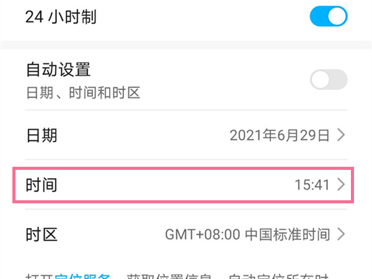Tap the 自动定位所在时 text at bottom
The image size is (372, 279).
(x=280, y=276)
